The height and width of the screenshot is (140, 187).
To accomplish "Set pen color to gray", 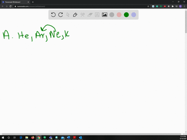I will tap(112, 15).
